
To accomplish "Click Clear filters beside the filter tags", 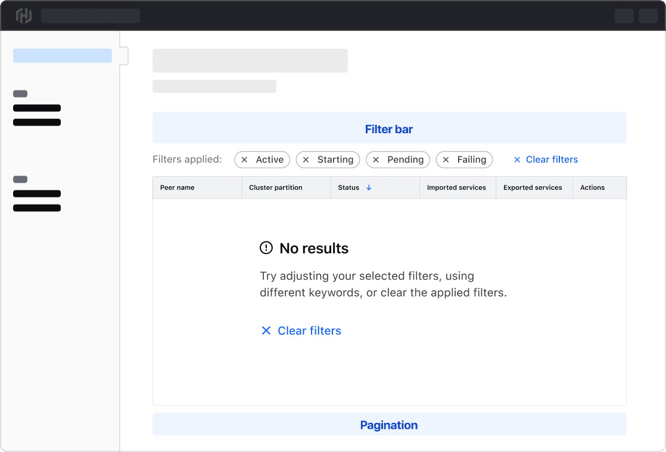I will (x=546, y=159).
